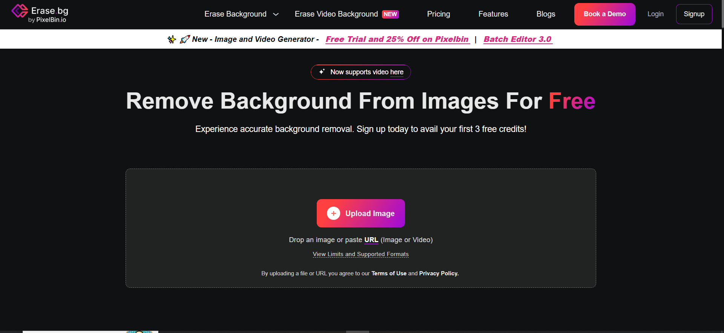Open the Blogs page
The height and width of the screenshot is (333, 724).
click(546, 14)
